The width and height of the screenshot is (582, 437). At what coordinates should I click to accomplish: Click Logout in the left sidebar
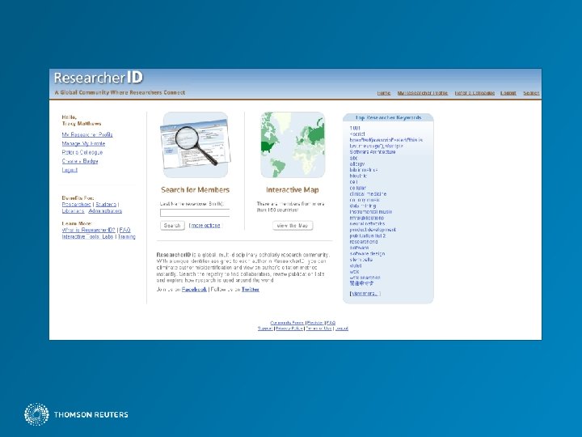70,170
